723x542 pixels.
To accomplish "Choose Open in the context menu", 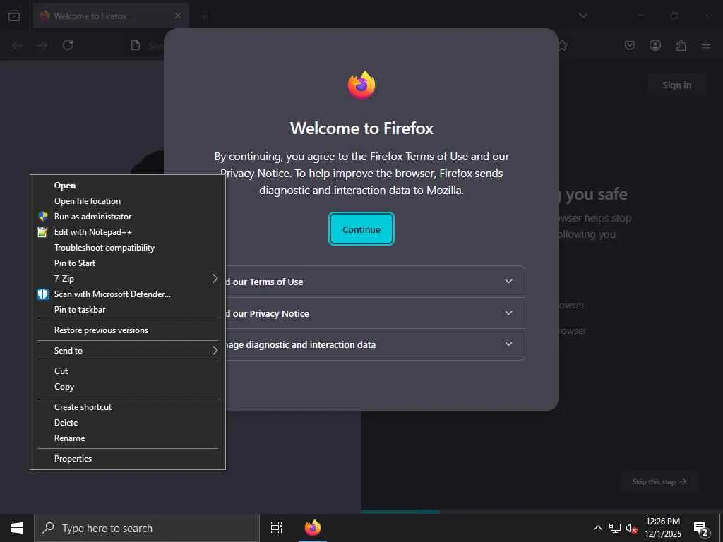I will click(x=128, y=186).
